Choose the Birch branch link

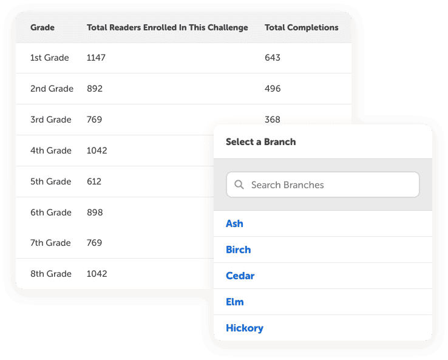[x=238, y=250]
